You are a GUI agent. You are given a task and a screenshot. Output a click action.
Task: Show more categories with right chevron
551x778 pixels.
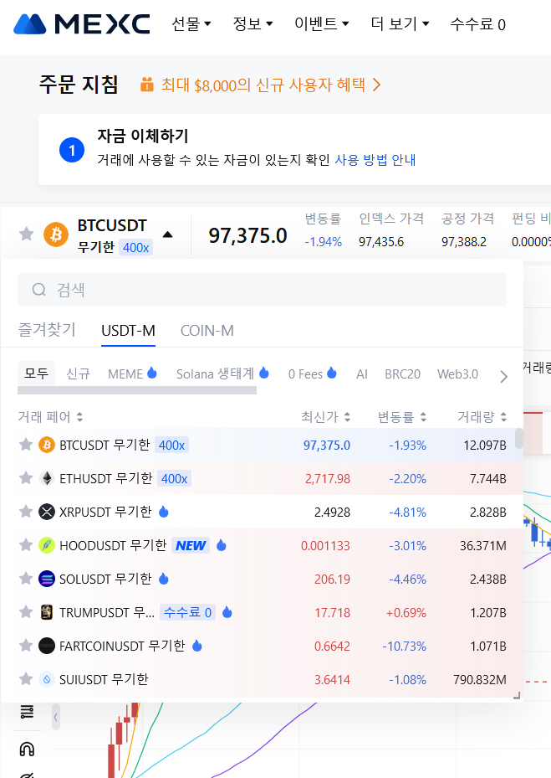coord(503,377)
